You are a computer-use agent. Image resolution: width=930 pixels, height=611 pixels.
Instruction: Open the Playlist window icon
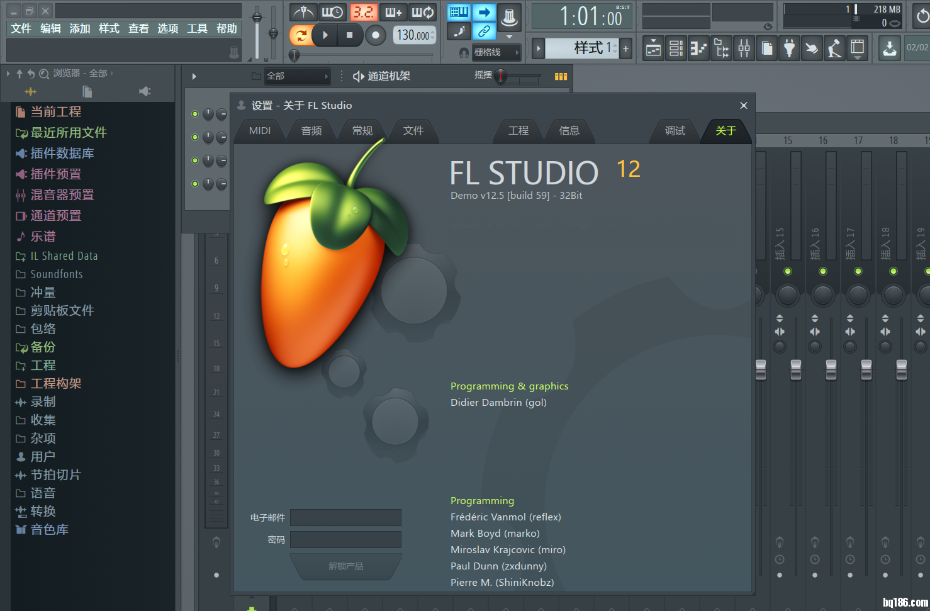[x=654, y=48]
